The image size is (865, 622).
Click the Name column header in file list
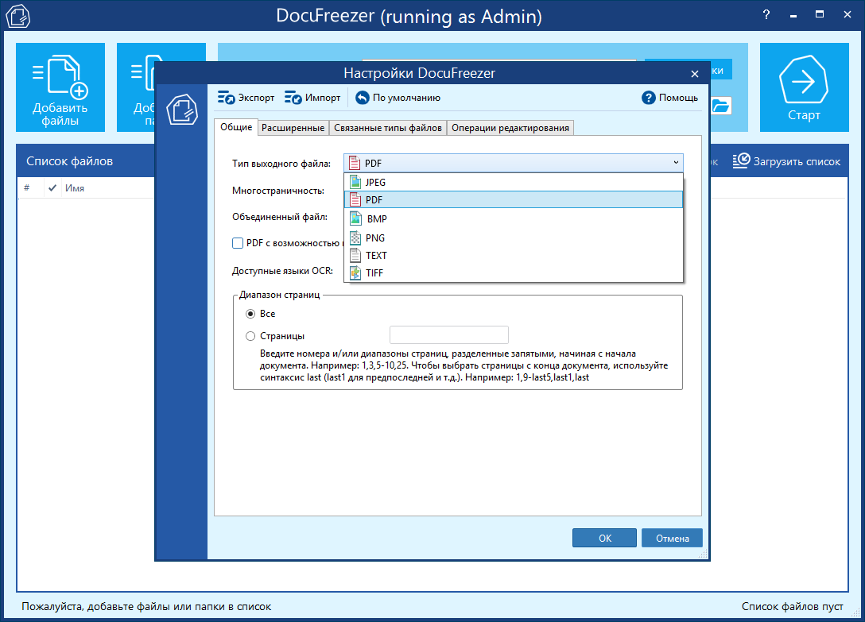coord(75,188)
